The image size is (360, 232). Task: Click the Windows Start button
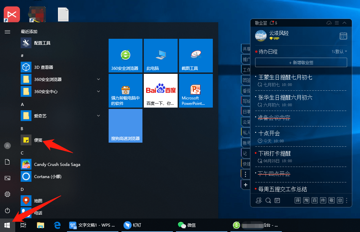7,225
